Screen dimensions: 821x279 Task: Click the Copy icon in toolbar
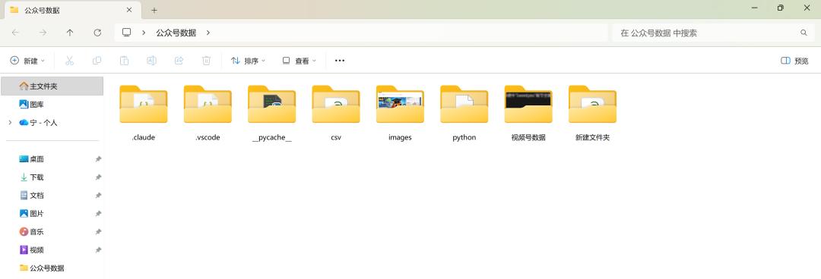pos(97,61)
